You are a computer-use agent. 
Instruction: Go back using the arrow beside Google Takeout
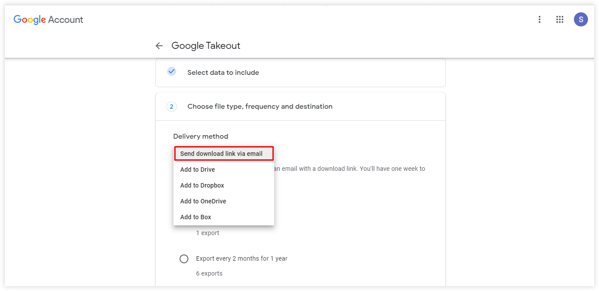click(159, 46)
